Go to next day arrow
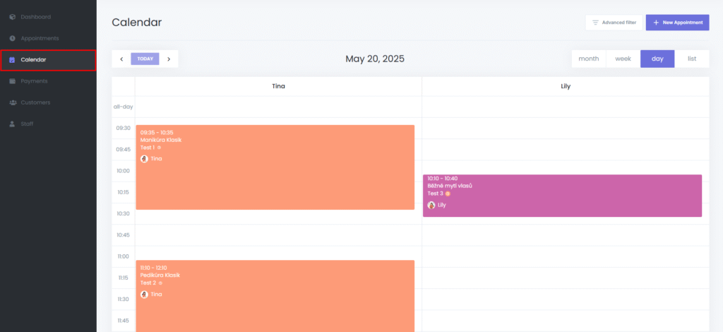This screenshot has width=723, height=332. click(x=169, y=59)
